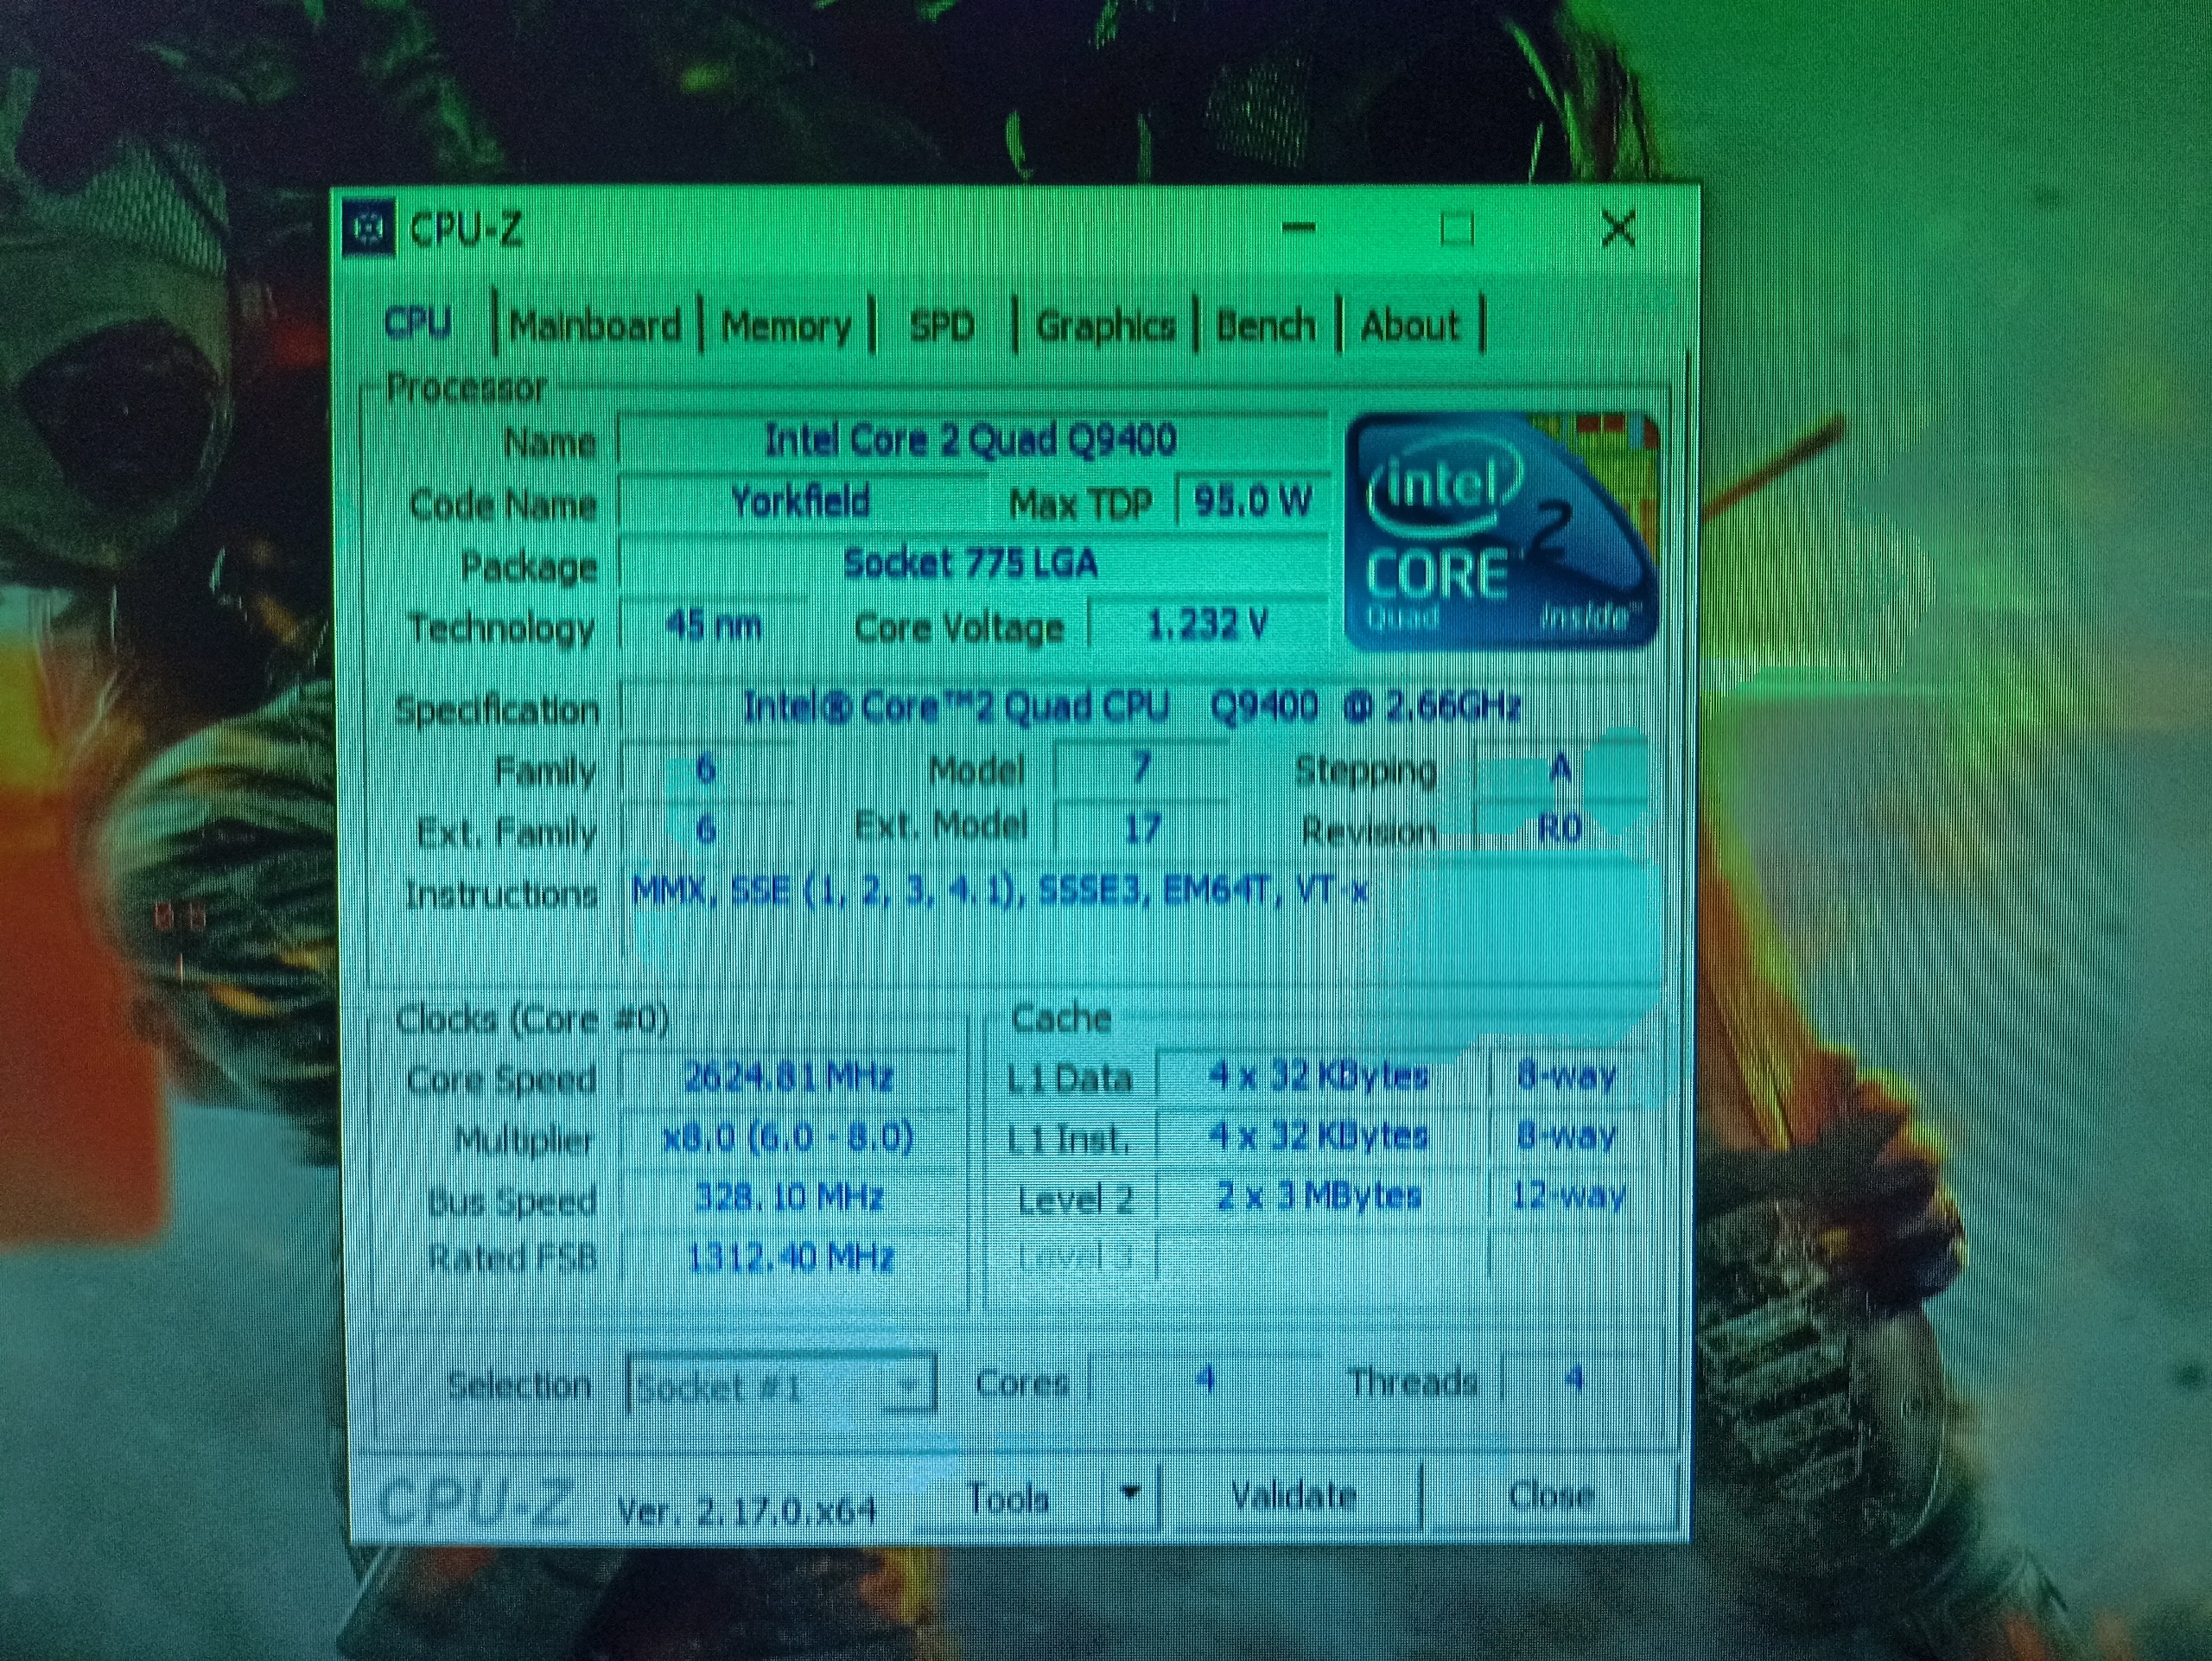Switch to the Mainboard tab
Screen dimensions: 2212x1661
coord(595,326)
